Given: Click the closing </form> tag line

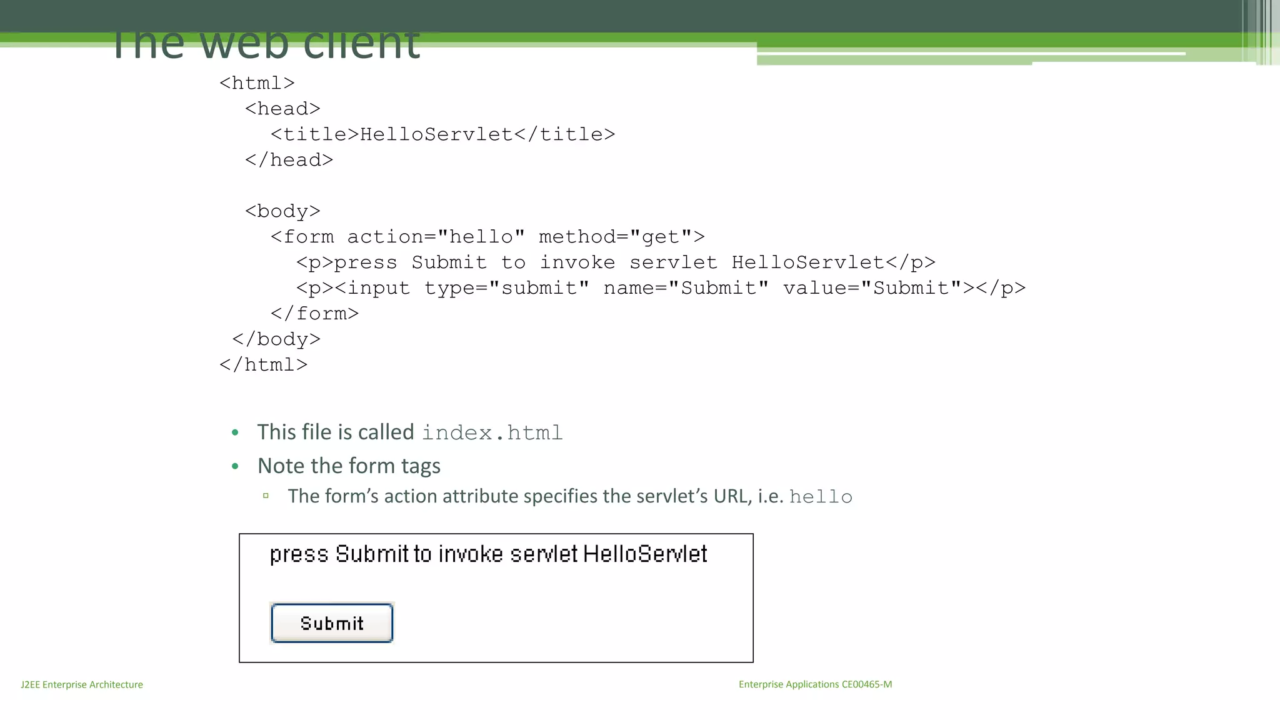Looking at the screenshot, I should (314, 314).
